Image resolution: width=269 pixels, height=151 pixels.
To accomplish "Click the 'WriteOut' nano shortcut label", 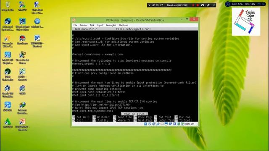I will (103, 117).
